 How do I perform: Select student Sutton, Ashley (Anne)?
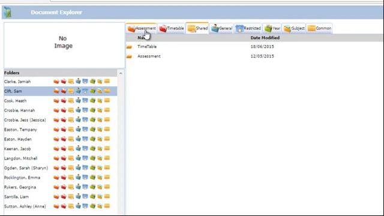25,206
